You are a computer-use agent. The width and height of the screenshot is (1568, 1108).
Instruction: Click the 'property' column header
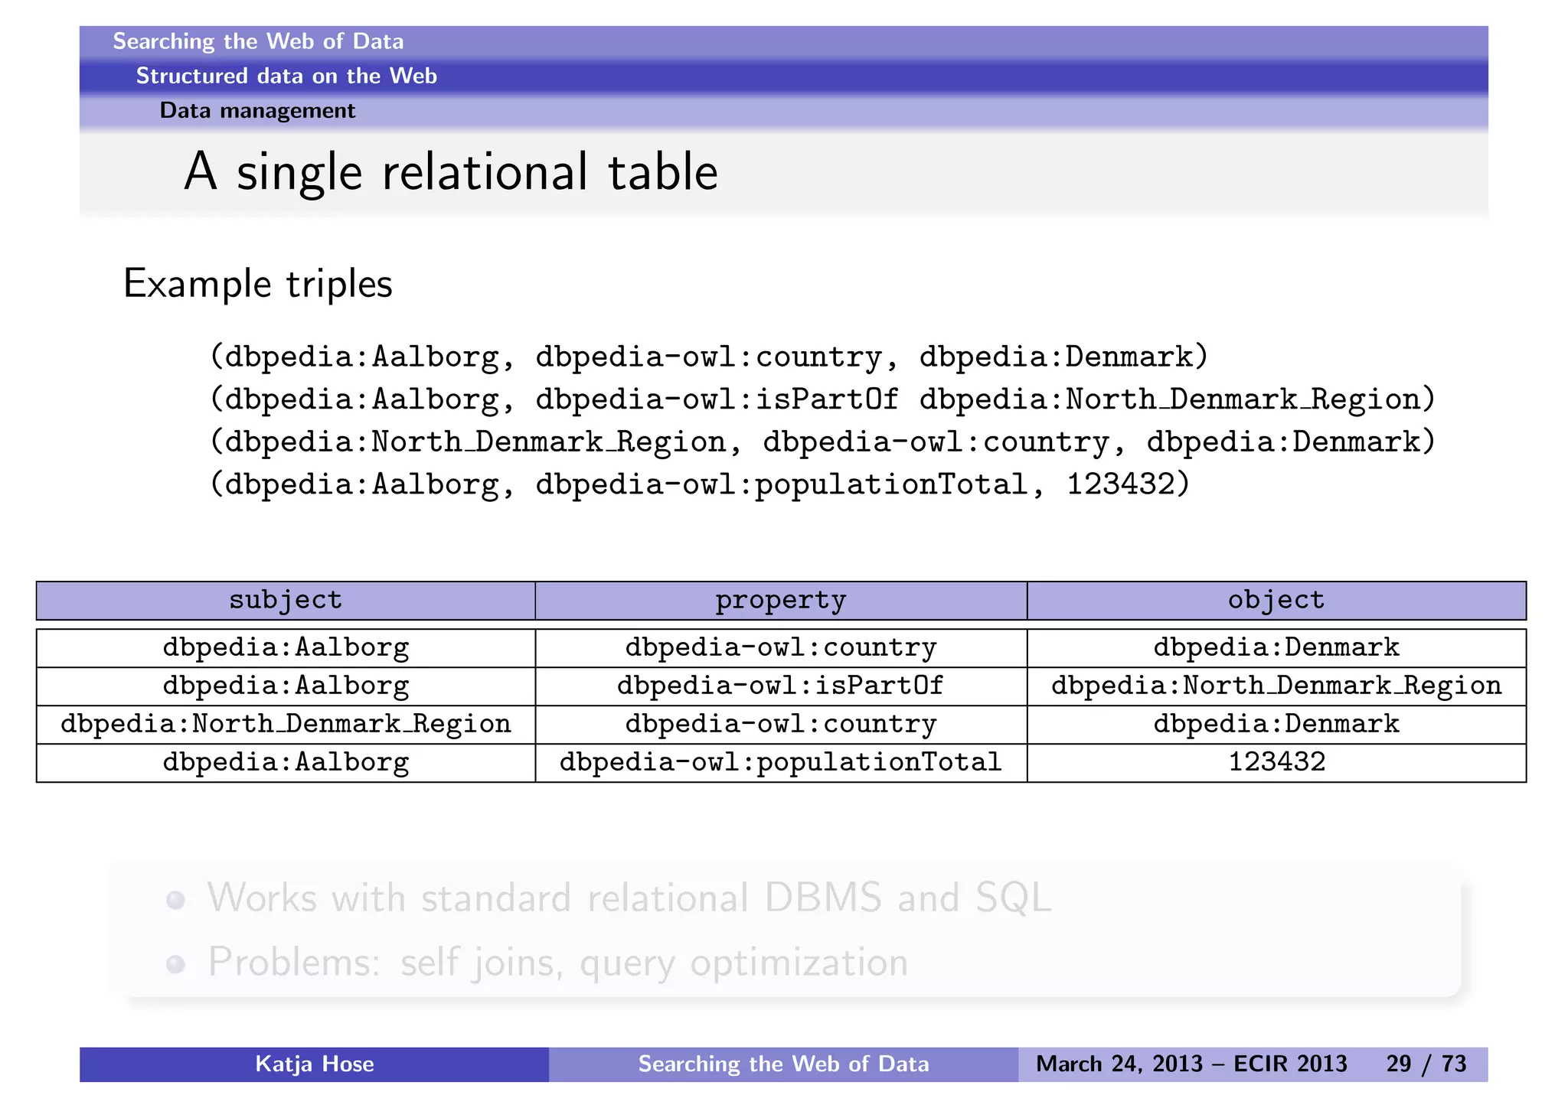point(781,601)
